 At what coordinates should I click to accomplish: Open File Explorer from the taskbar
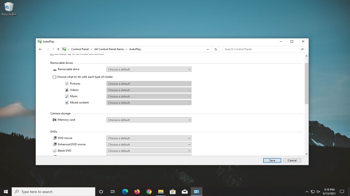click(161, 192)
